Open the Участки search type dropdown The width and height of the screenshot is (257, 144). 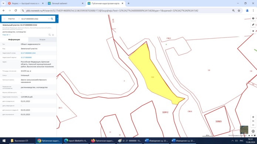(x=14, y=19)
